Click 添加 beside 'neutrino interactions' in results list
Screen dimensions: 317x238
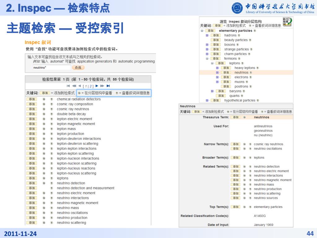[32, 198]
